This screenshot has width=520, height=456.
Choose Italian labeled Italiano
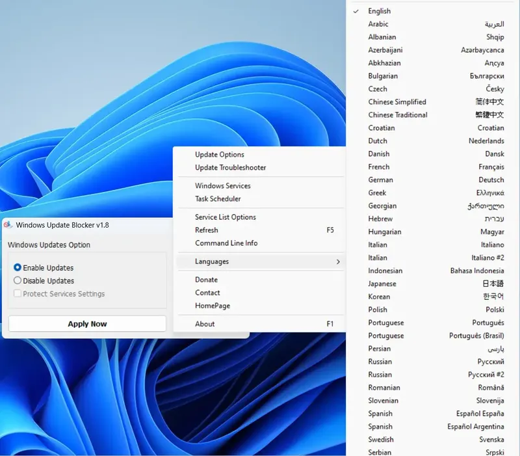tap(433, 244)
